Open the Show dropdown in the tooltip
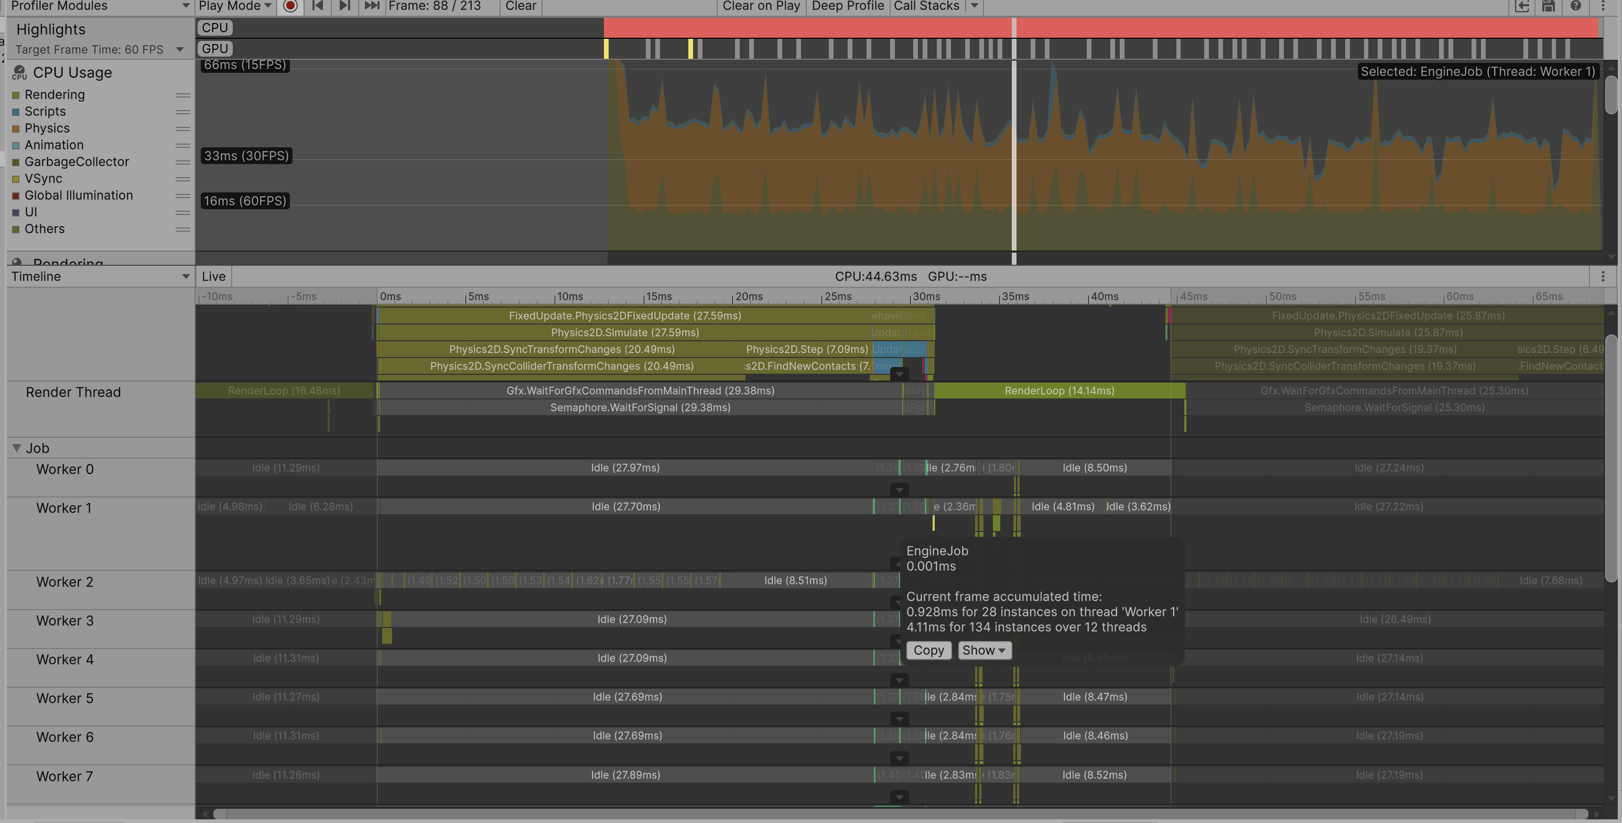1622x823 pixels. point(984,651)
